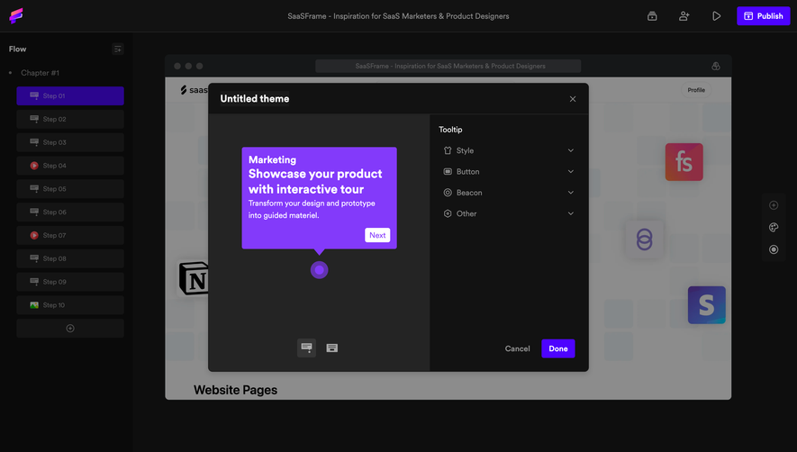Viewport: 797px width, 452px height.
Task: Click the beacon target icon in right rail
Action: click(774, 249)
